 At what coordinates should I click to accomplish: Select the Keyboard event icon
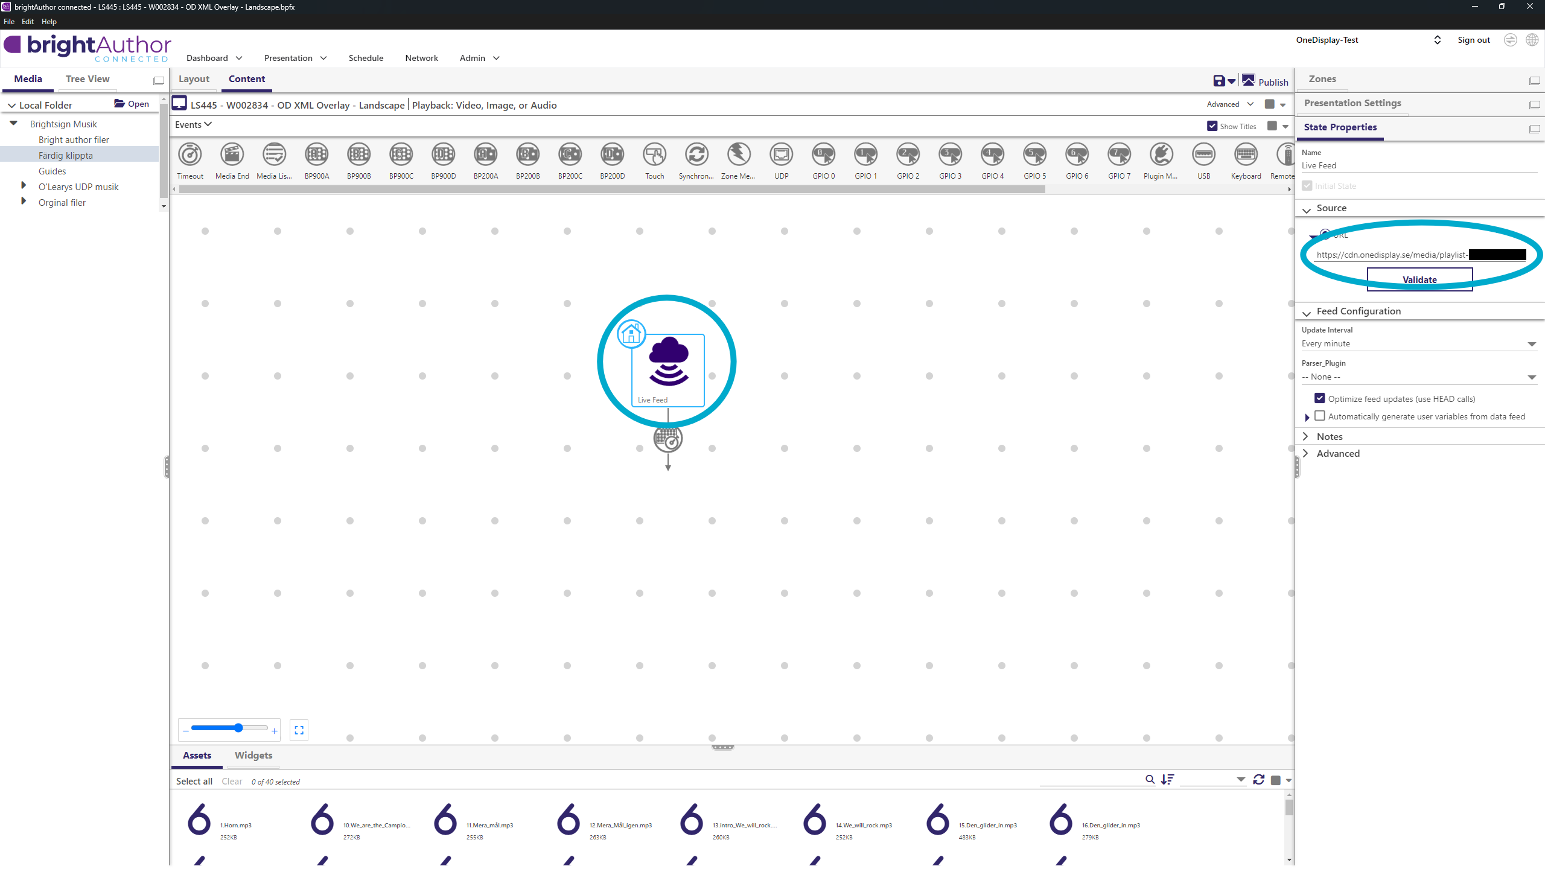tap(1246, 155)
